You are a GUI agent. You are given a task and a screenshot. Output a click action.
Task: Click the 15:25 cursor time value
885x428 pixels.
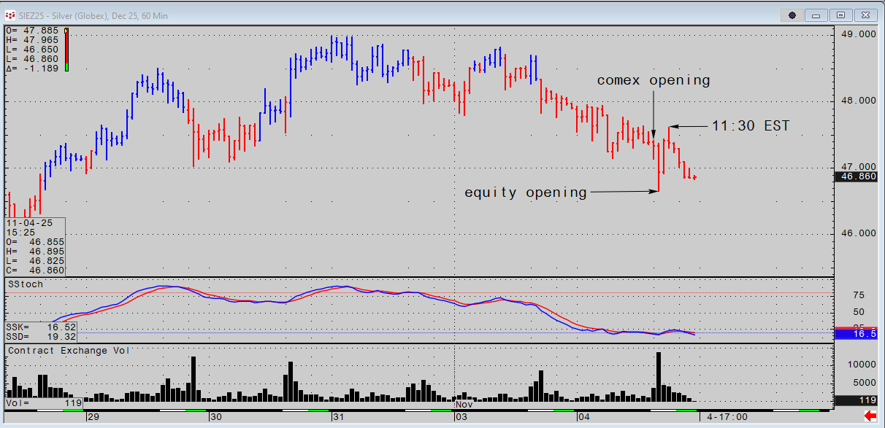(19, 232)
